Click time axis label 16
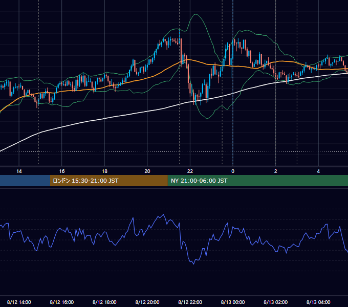348x307 pixels. coord(62,171)
